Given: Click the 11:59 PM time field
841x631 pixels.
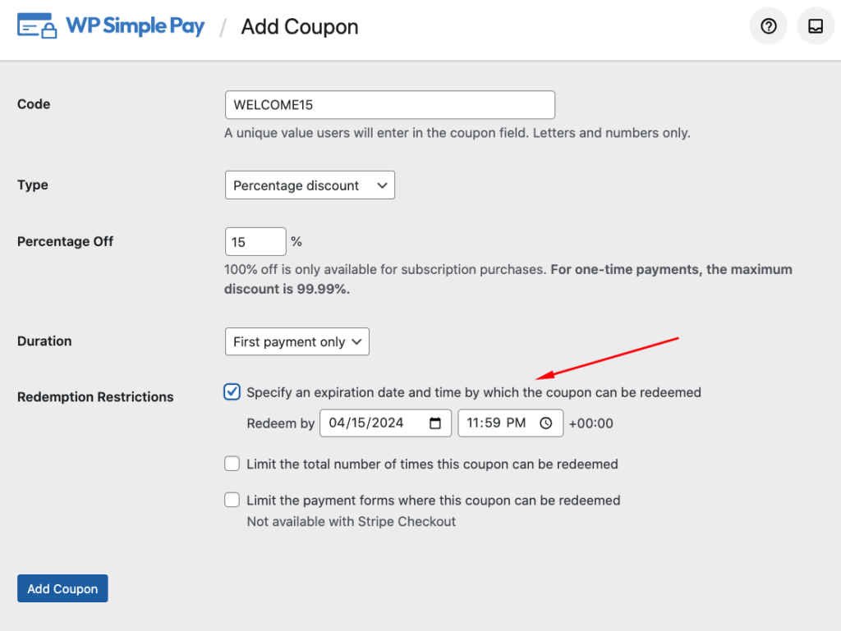Looking at the screenshot, I should [497, 423].
